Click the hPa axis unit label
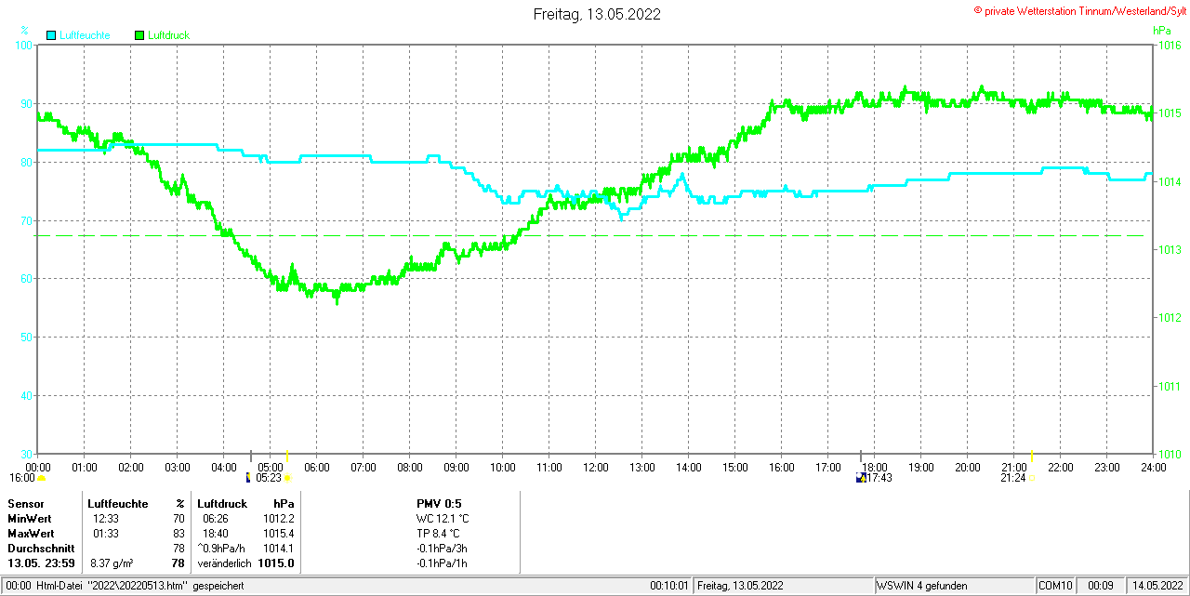The image size is (1190, 596). click(1161, 31)
